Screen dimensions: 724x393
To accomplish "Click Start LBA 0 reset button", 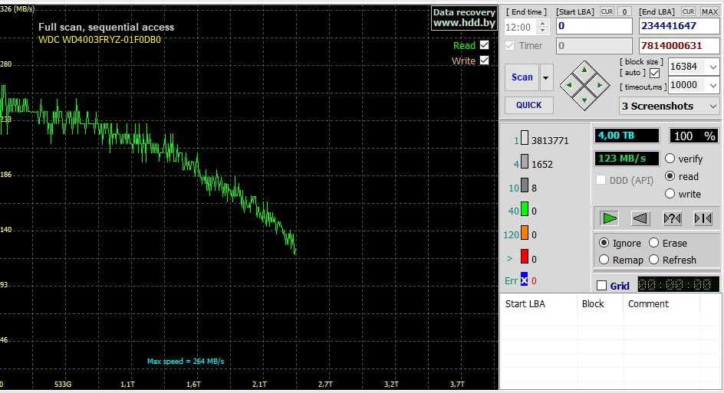I will pyautogui.click(x=624, y=11).
